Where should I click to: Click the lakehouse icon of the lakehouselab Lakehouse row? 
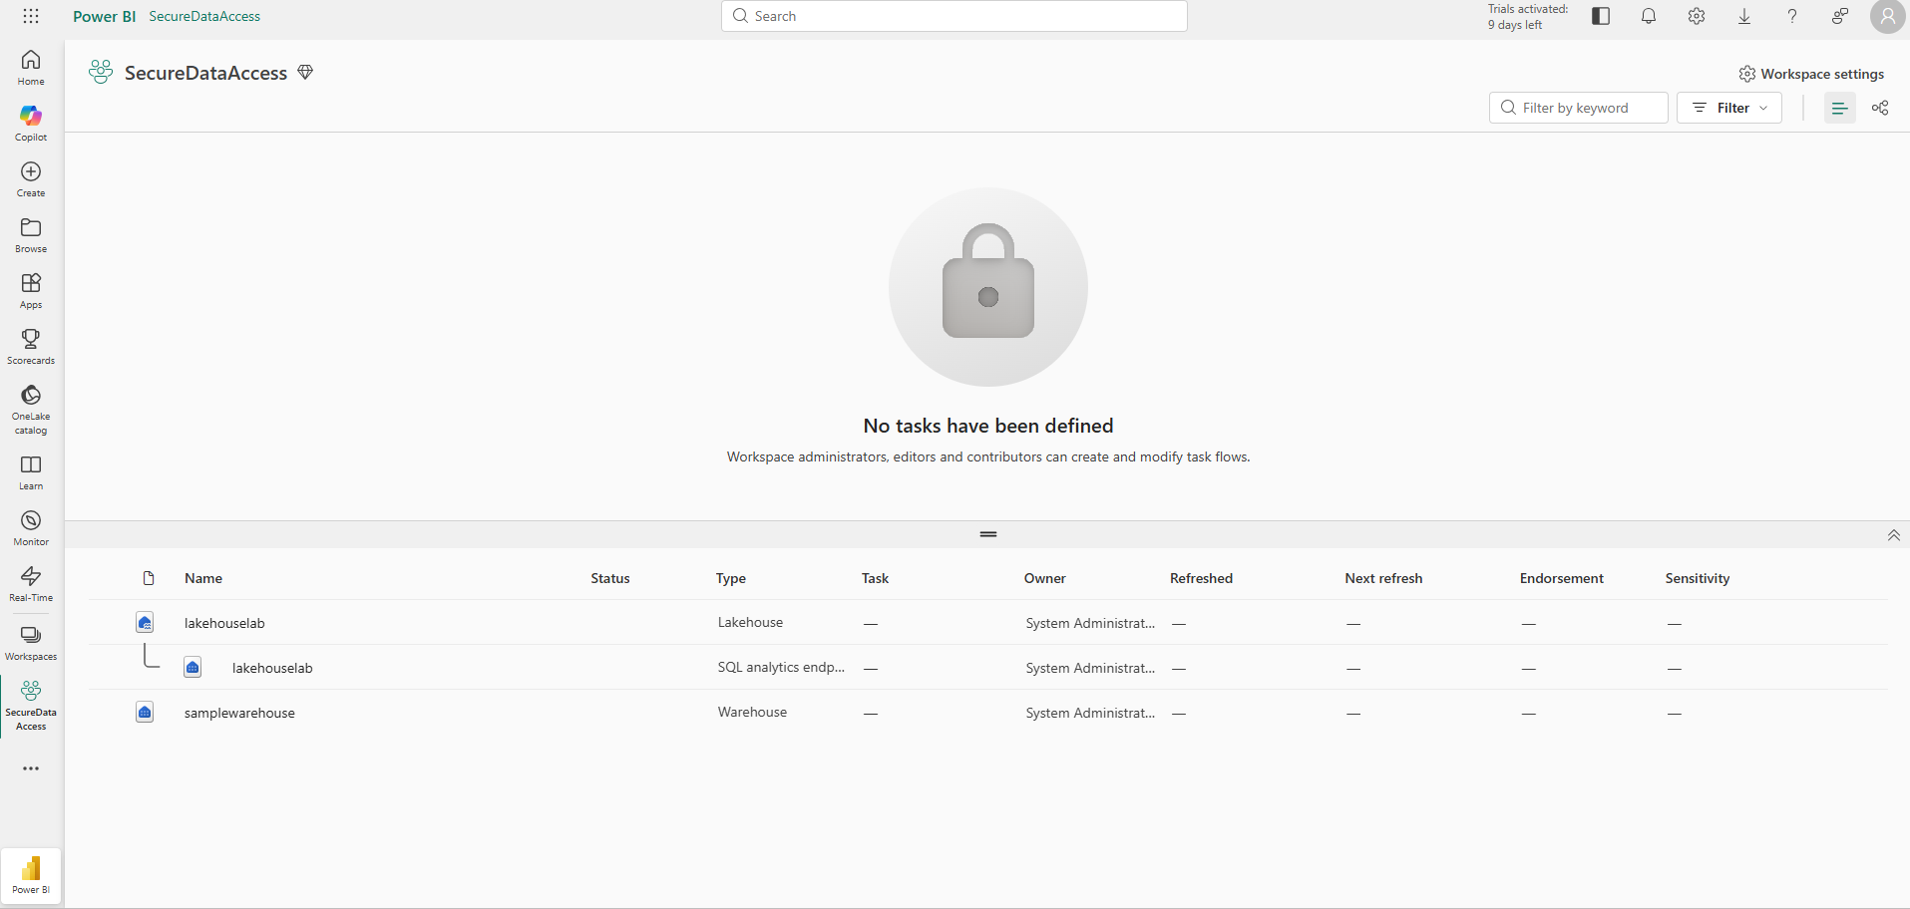pos(145,623)
